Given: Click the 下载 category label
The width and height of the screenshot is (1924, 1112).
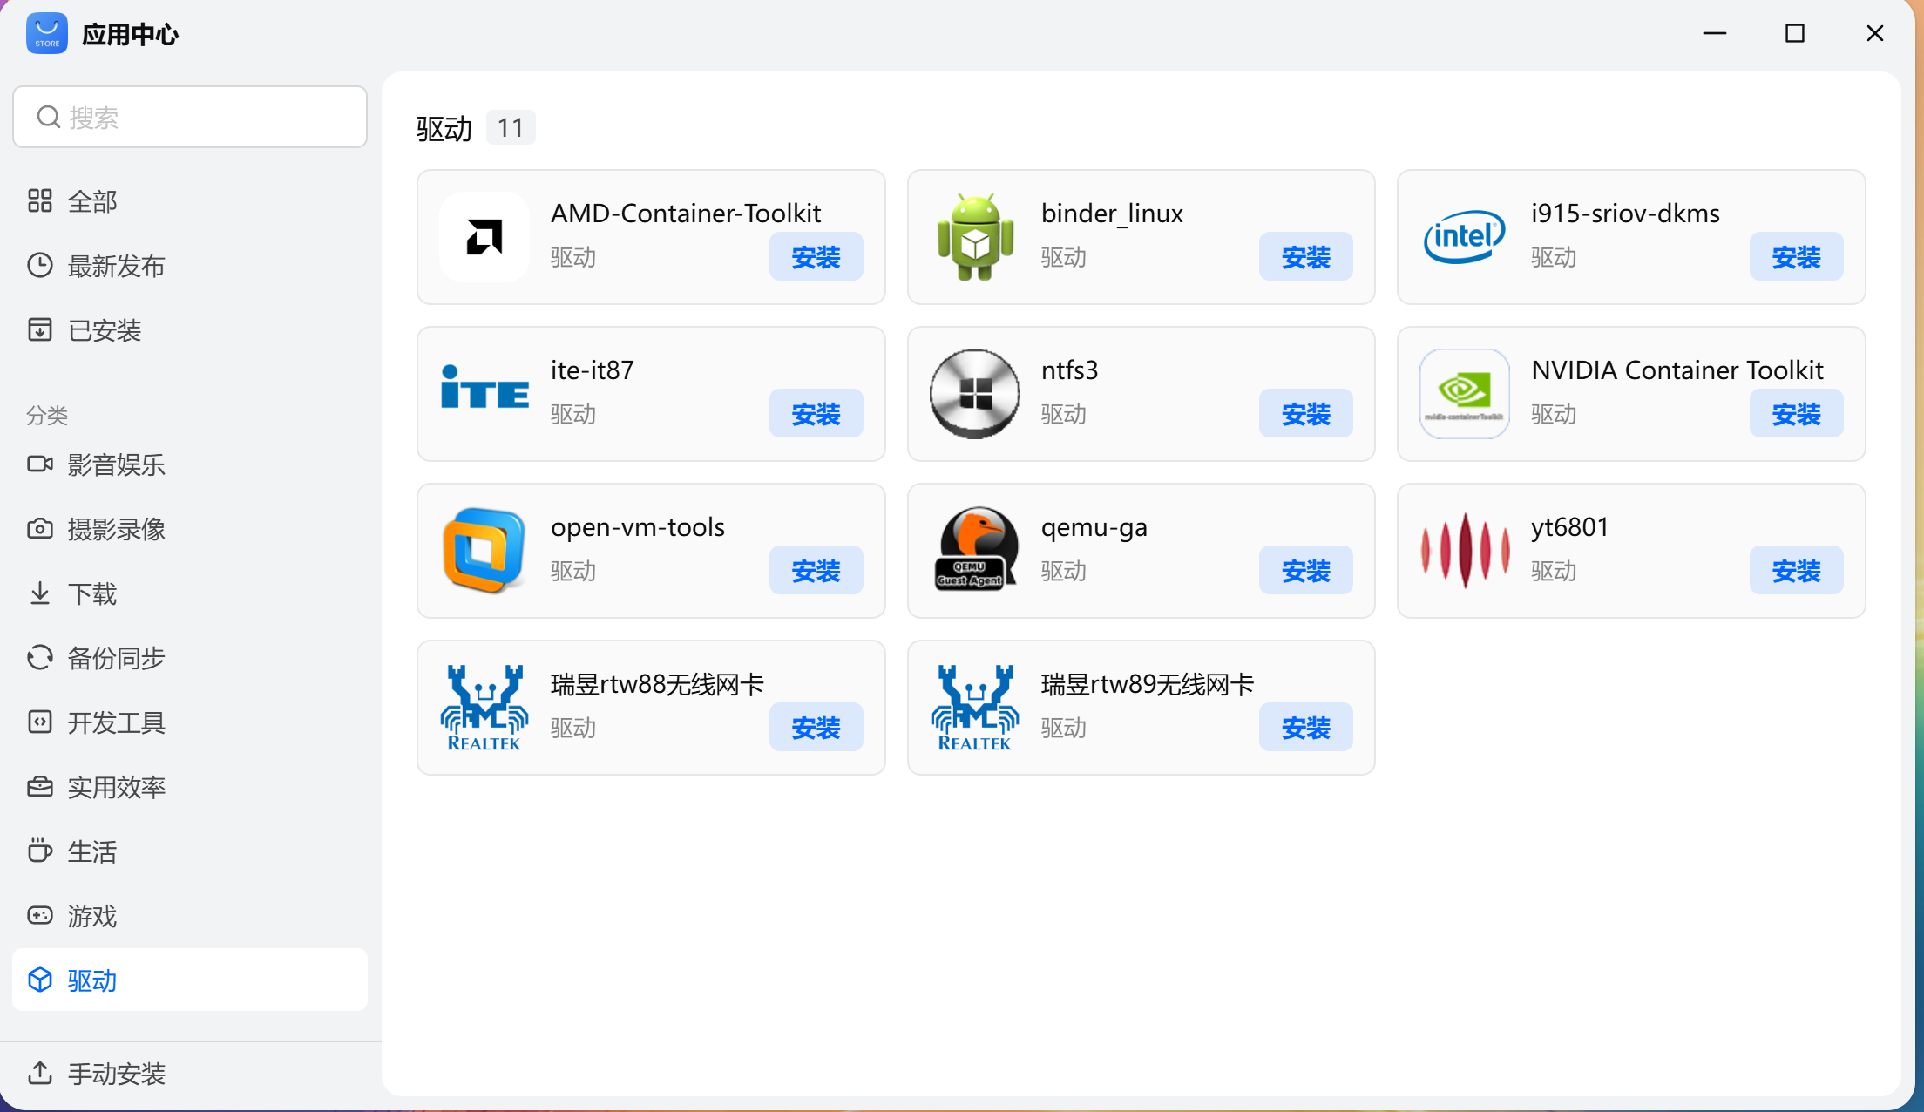Looking at the screenshot, I should click(x=92, y=593).
